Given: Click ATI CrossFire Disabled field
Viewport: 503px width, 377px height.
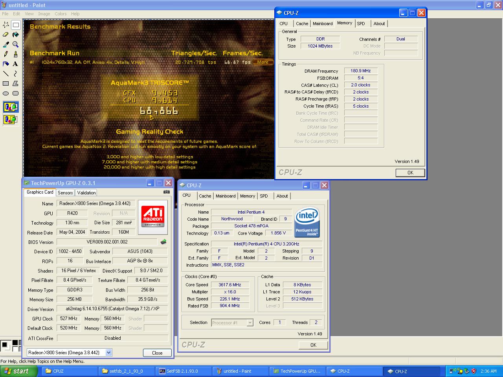Looking at the screenshot, I should tap(112, 338).
